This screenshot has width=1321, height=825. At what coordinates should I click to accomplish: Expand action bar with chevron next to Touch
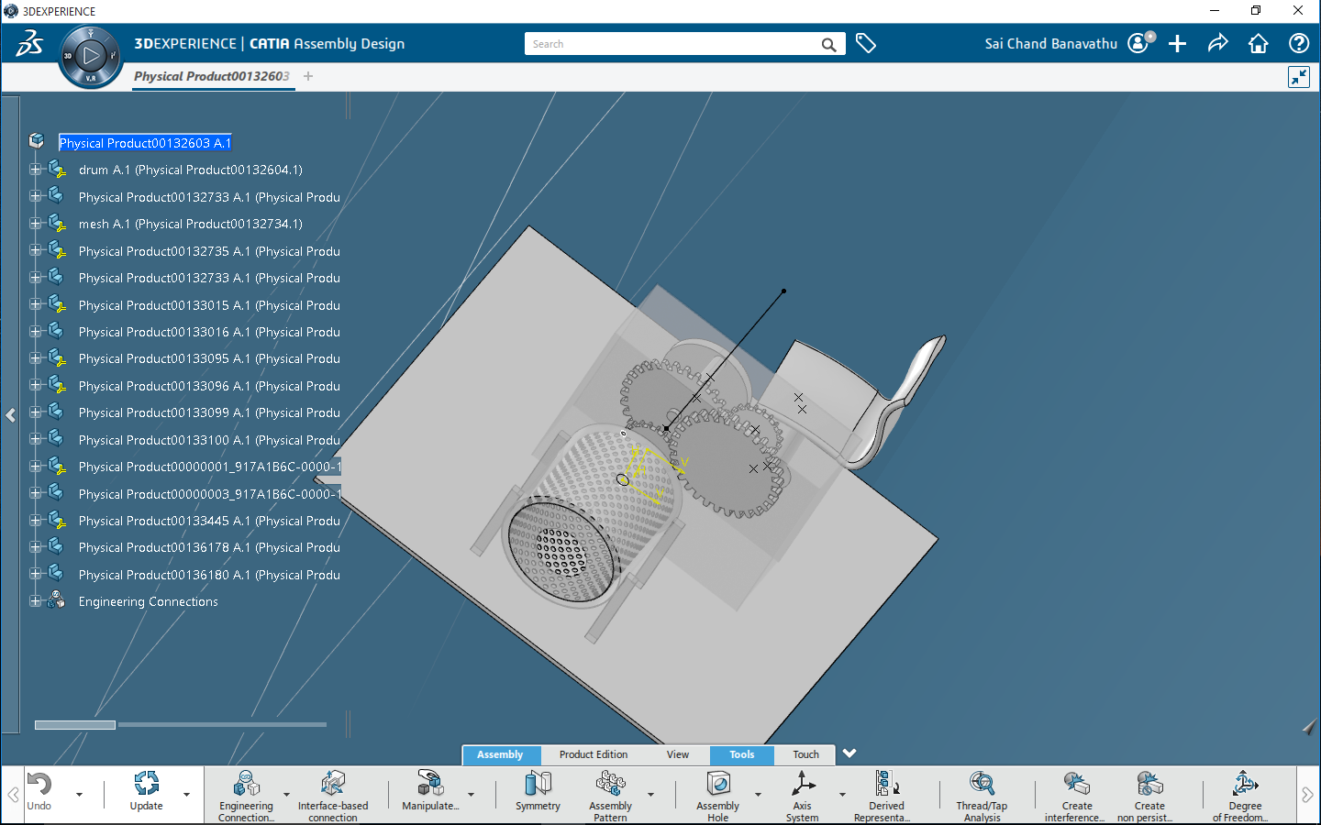click(849, 753)
